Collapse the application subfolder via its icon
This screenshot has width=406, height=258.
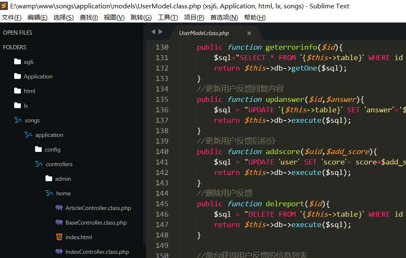[28, 135]
